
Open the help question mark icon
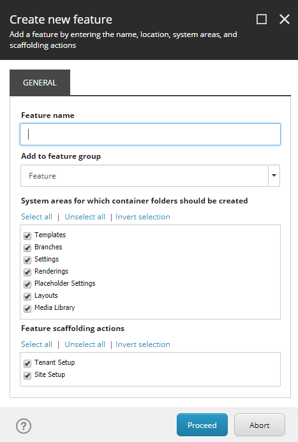(x=24, y=425)
